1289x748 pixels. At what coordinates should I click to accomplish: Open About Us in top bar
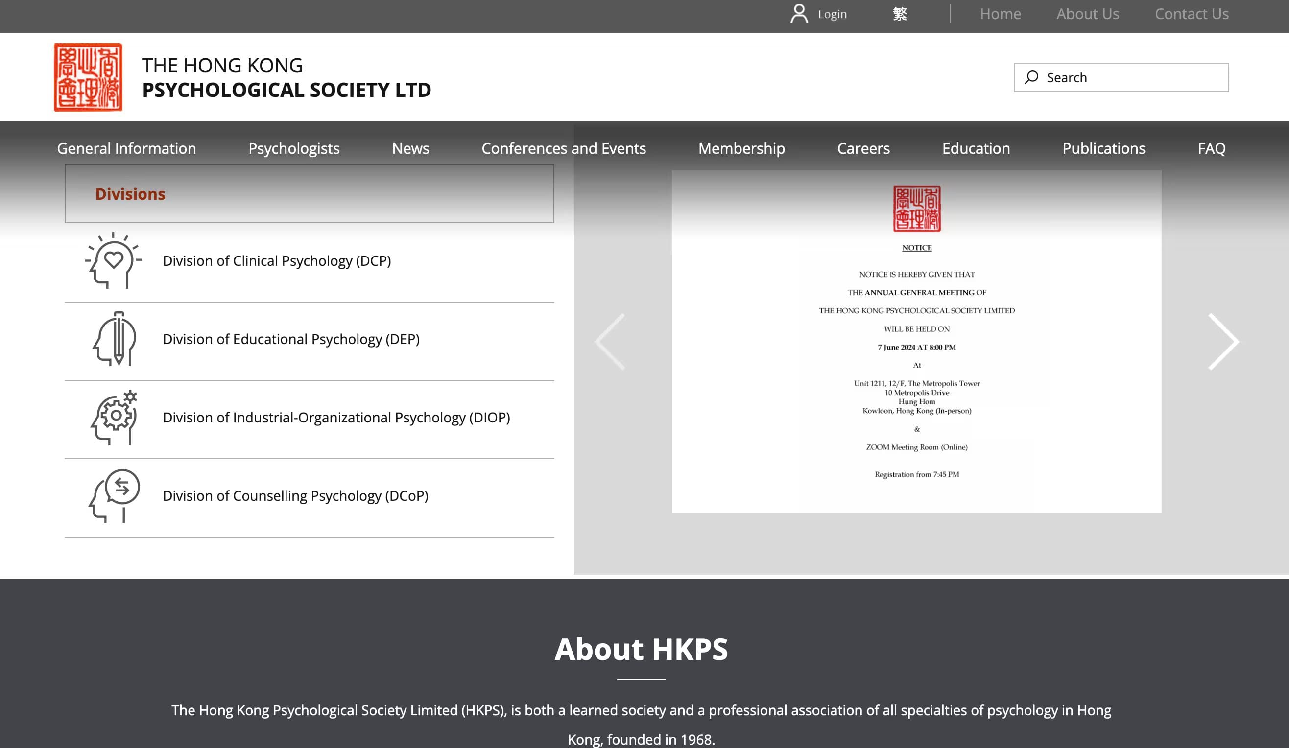tap(1087, 14)
